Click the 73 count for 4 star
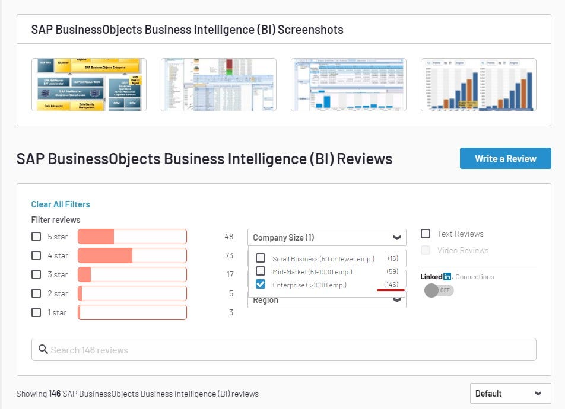Screen dimensions: 565x409 [229, 255]
